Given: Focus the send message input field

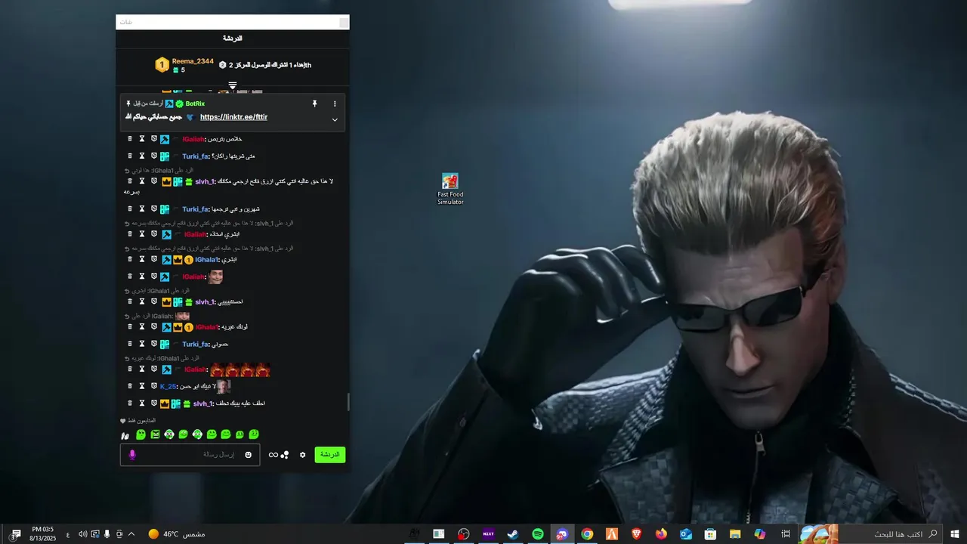Looking at the screenshot, I should coord(190,454).
